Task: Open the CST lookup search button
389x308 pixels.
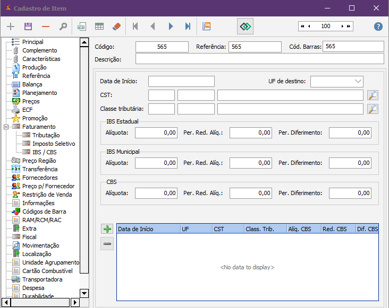Action: click(373, 95)
